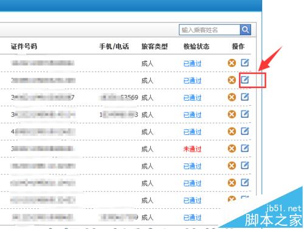Screen dimensions: 304x229
Task: Edit the passenger marked 未通过
Action: click(245, 148)
